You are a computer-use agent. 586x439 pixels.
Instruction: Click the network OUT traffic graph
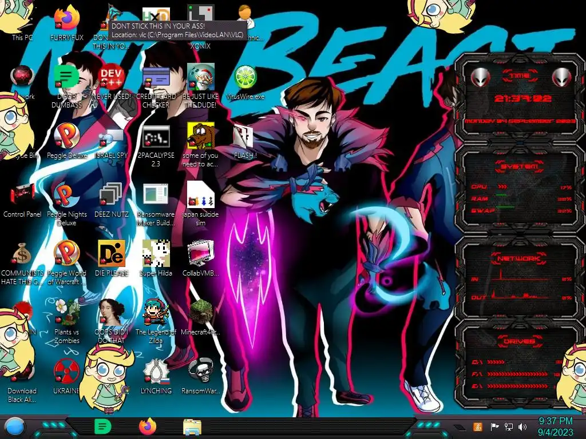click(x=521, y=294)
